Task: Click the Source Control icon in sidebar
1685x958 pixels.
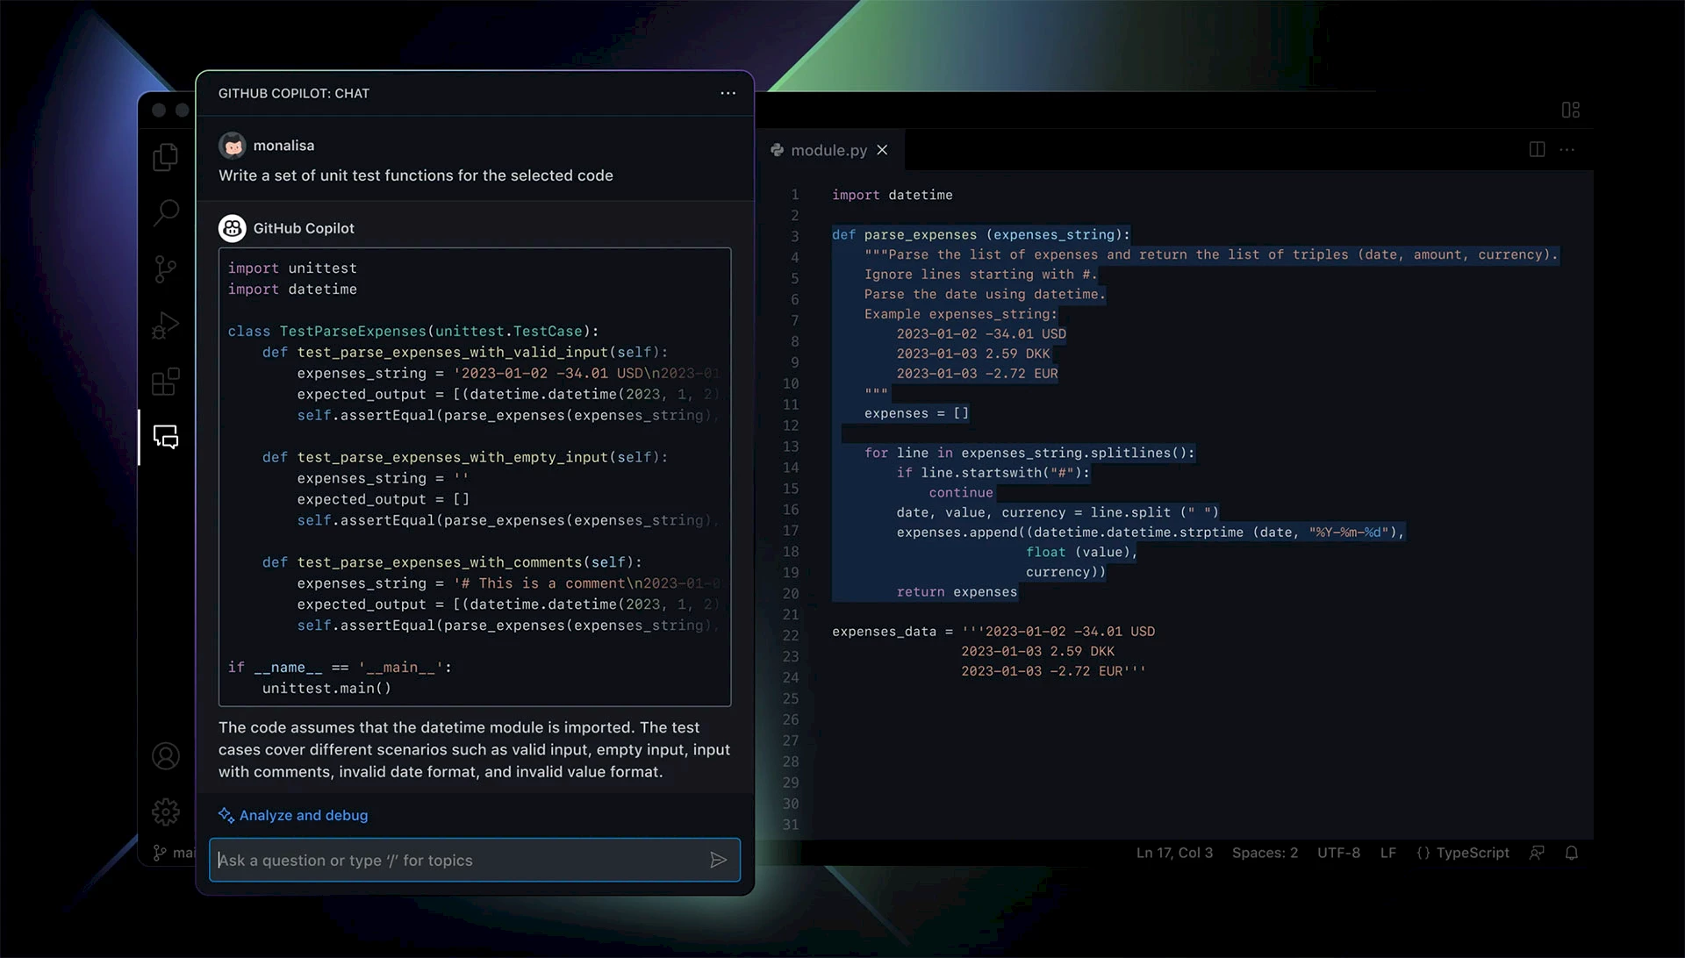Action: tap(164, 268)
